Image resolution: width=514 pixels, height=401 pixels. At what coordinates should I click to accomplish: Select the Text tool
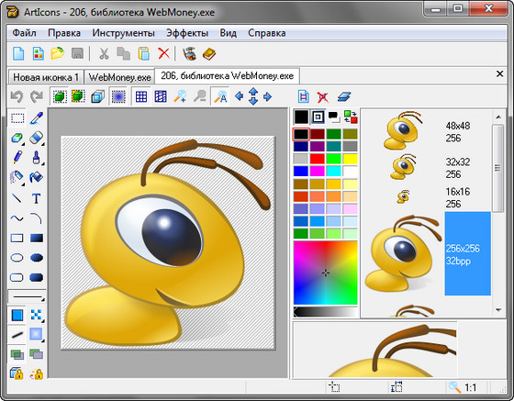37,199
